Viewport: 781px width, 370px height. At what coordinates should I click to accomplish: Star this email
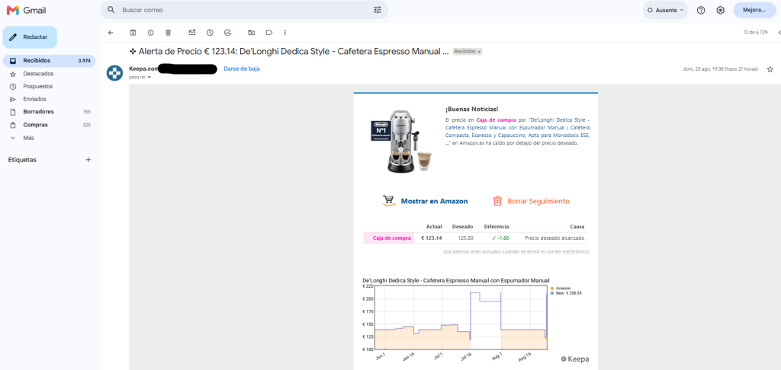770,69
